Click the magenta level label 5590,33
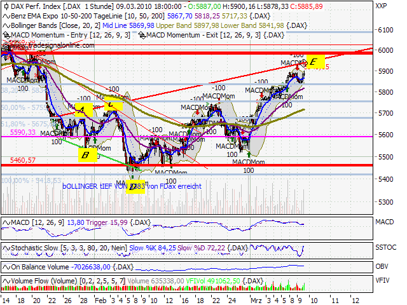Screen dimensions: 407x305 (23, 132)
